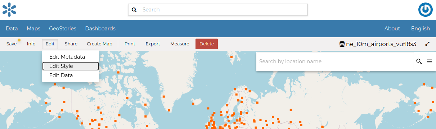The image size is (436, 129).
Task: Open the Dashboards menu
Action: [100, 29]
